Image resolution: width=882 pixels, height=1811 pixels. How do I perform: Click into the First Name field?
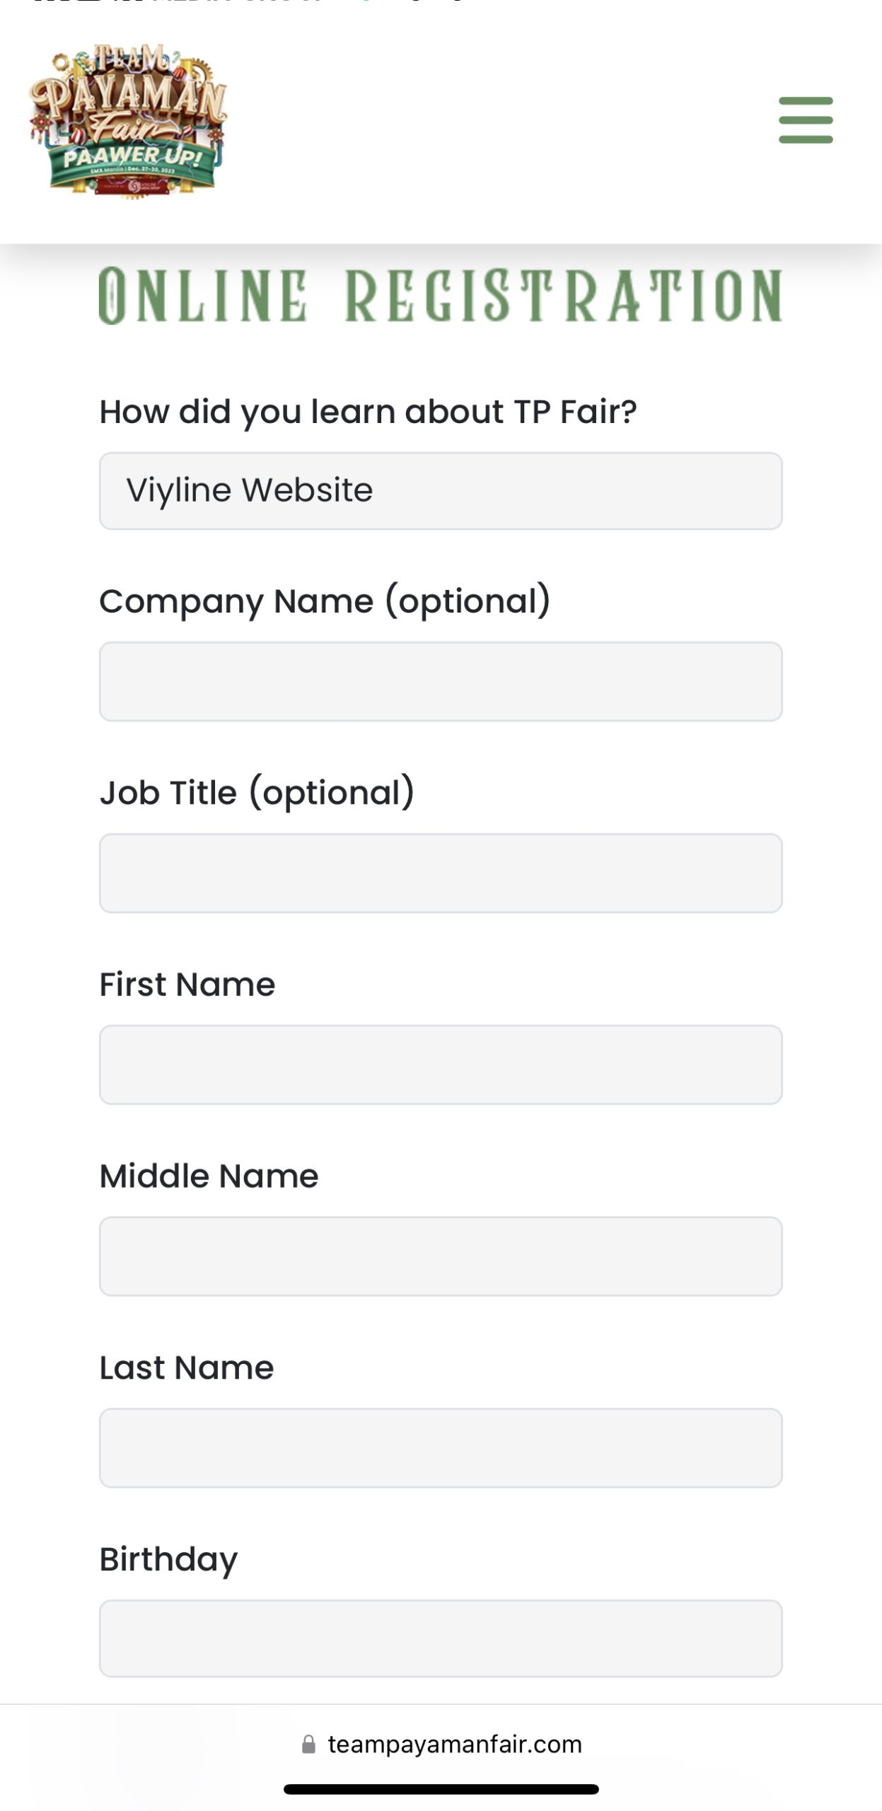[440, 1065]
